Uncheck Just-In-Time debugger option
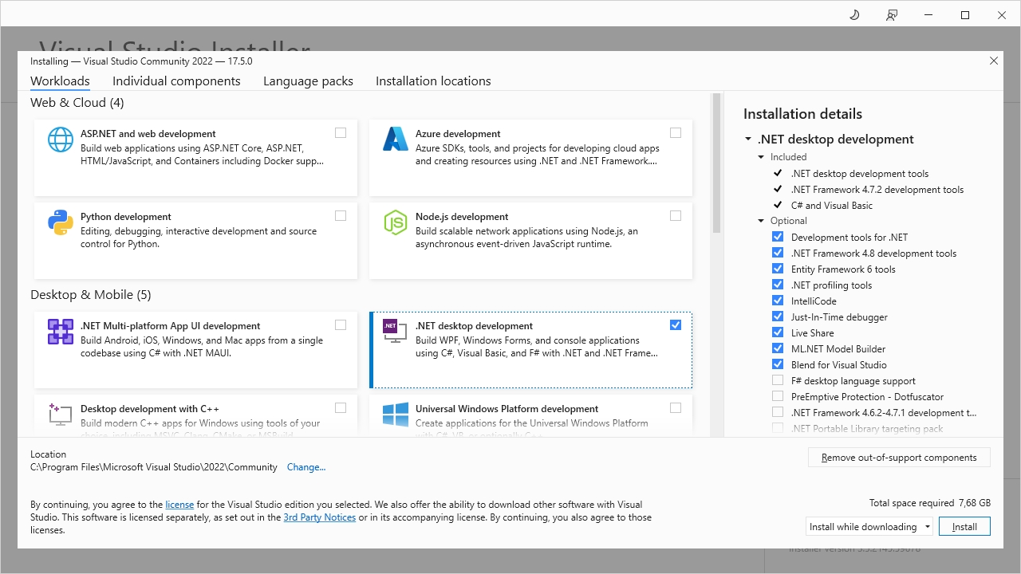Viewport: 1021px width, 574px height. (x=778, y=316)
